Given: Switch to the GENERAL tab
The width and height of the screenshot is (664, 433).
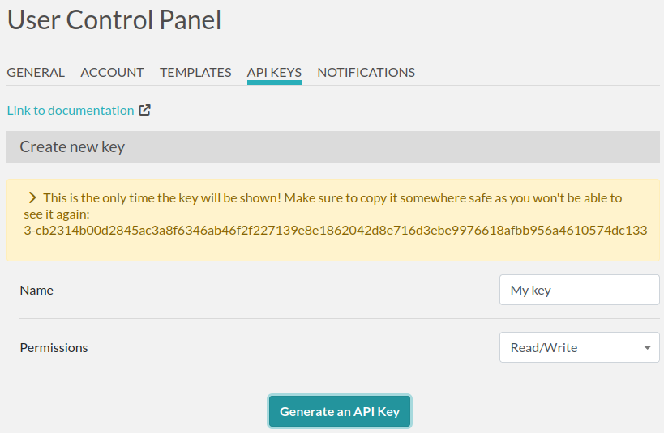Looking at the screenshot, I should click(x=36, y=73).
